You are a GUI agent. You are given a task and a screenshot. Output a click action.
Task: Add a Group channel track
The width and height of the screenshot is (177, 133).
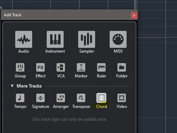[x=20, y=68]
